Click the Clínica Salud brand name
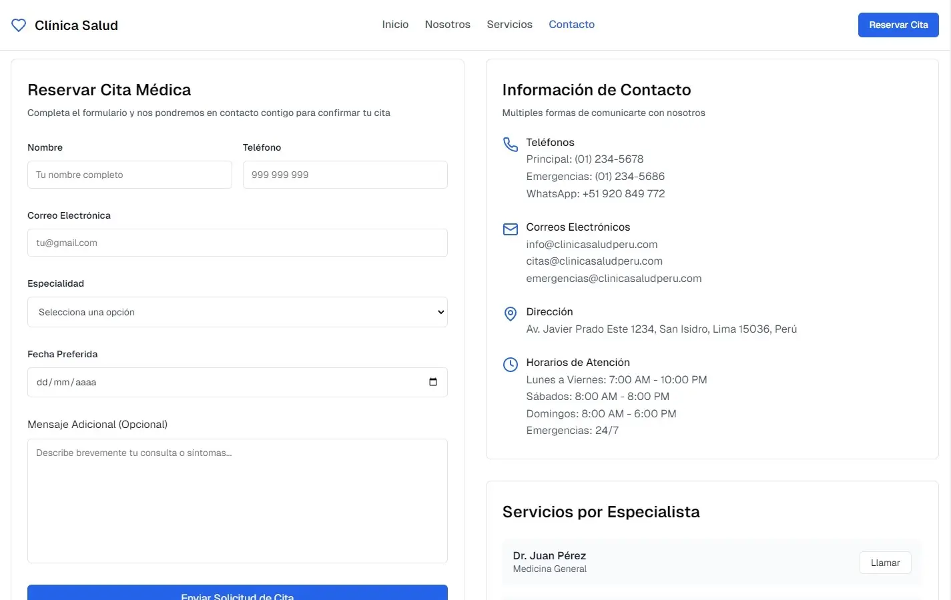Screen dimensions: 951x600 point(76,25)
